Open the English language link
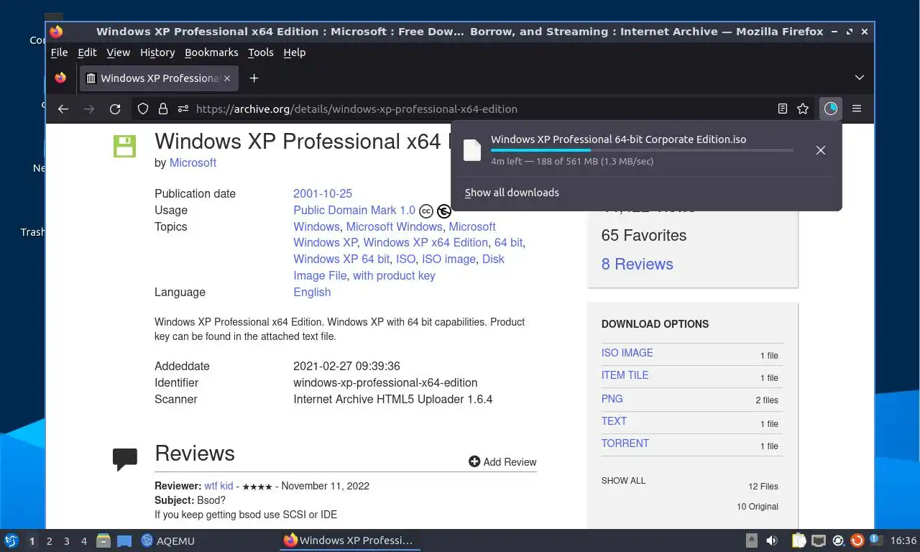The image size is (920, 552). pos(312,293)
